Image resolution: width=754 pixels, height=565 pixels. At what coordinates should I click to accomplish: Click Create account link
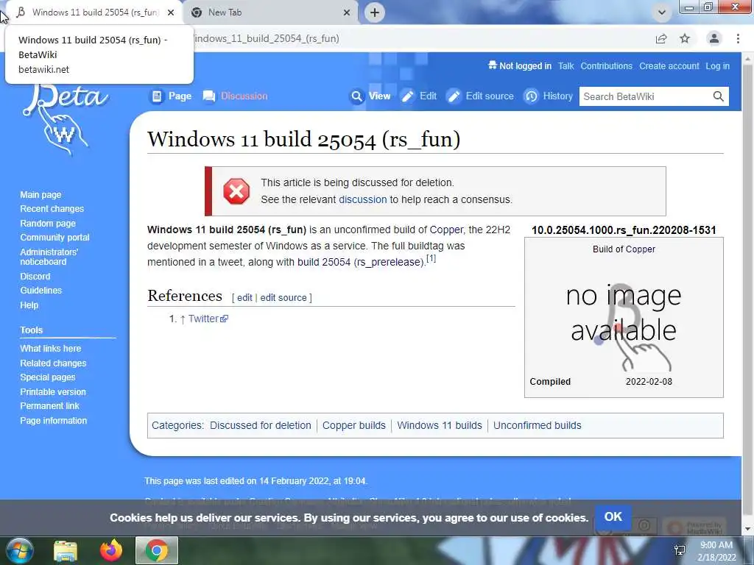[x=669, y=66]
